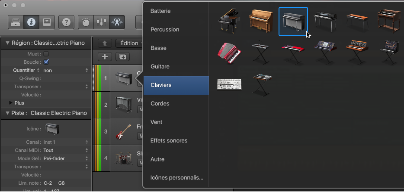Click the track 1 electric piano icon
Image resolution: width=404 pixels, height=192 pixels.
tap(124, 78)
